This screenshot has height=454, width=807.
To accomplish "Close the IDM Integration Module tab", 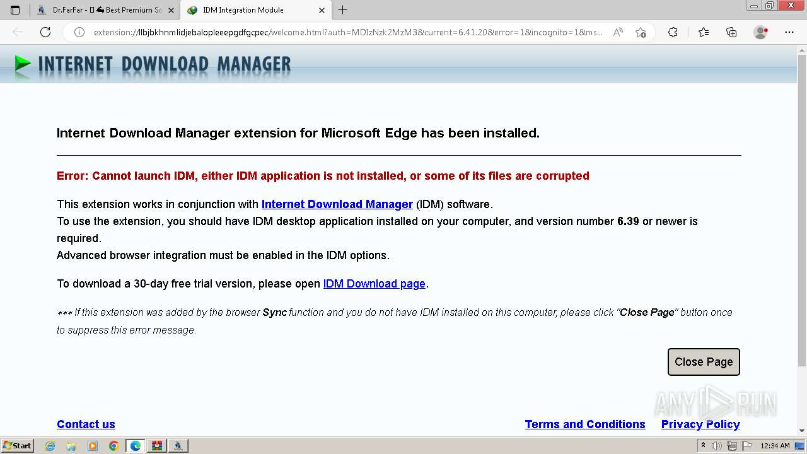I will coord(322,10).
